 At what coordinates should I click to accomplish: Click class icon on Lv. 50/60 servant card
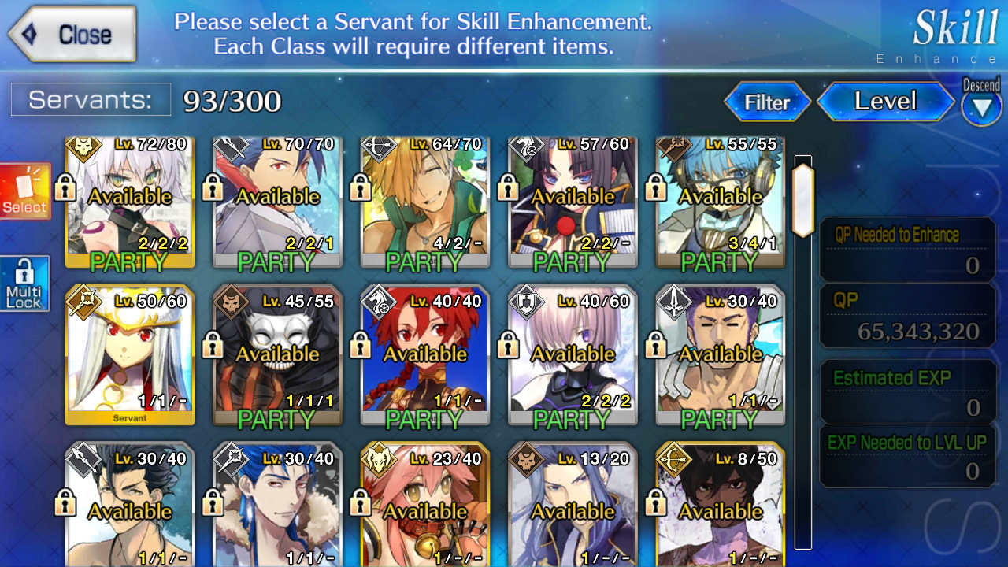click(x=83, y=302)
